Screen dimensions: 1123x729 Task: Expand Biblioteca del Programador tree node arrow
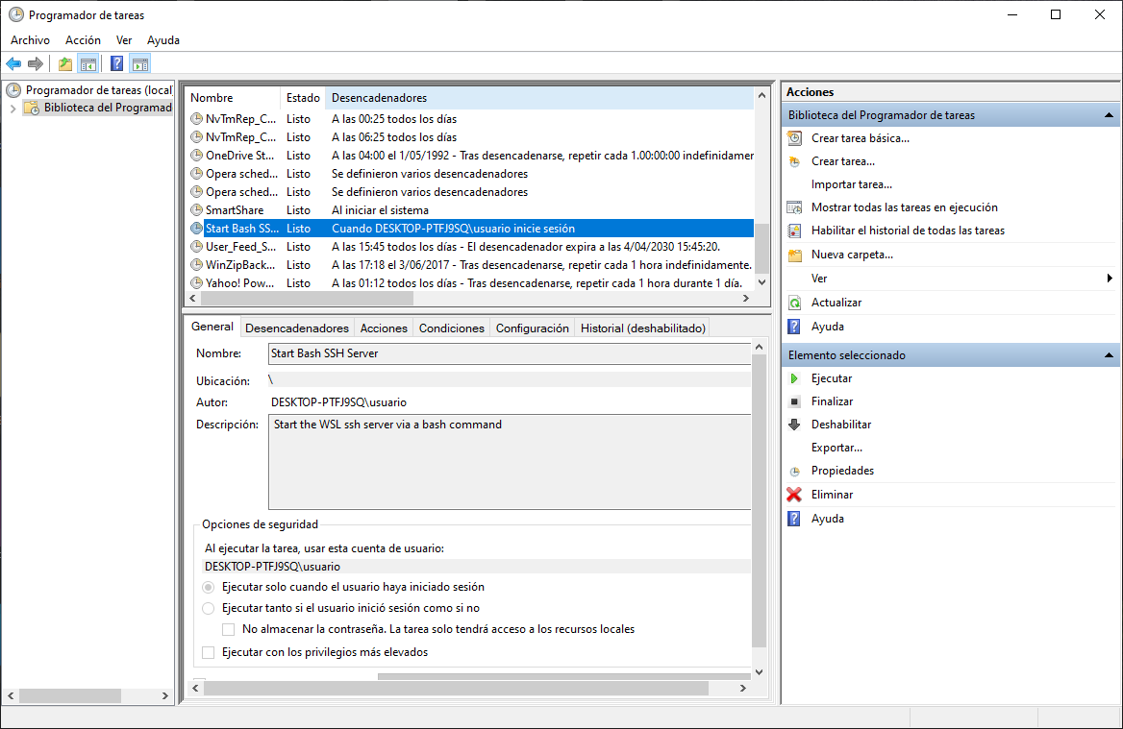[x=12, y=109]
